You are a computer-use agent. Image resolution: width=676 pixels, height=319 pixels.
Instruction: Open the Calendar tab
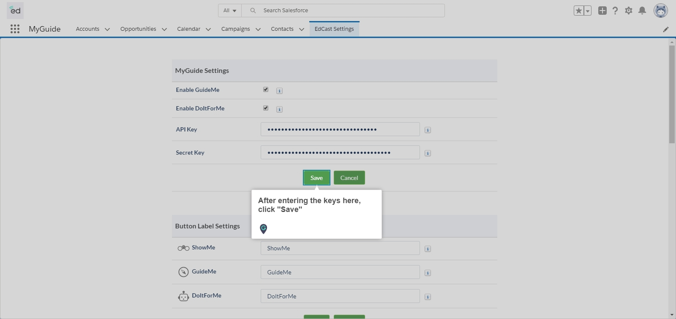[x=188, y=29]
